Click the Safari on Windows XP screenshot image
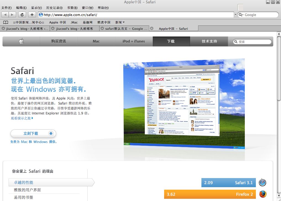Image resolution: width=281 pixels, height=201 pixels. pos(184,104)
